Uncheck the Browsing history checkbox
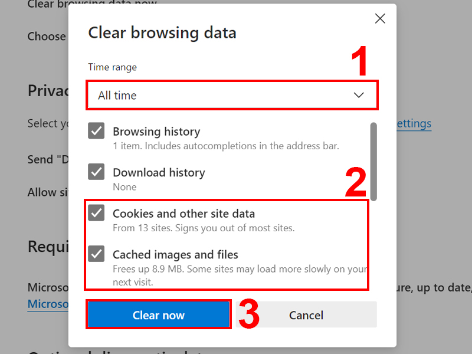Screen dimensions: 472x354 tap(96, 131)
